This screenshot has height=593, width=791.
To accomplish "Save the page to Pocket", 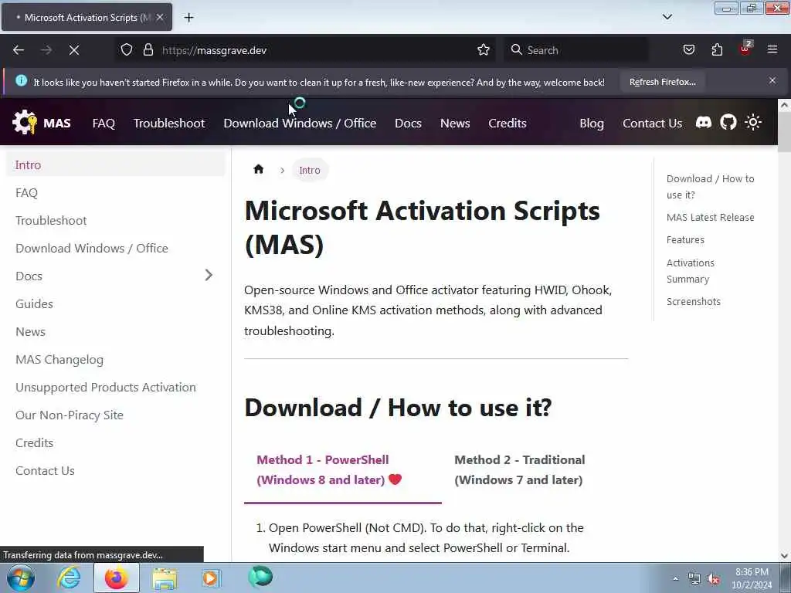I will pos(688,50).
